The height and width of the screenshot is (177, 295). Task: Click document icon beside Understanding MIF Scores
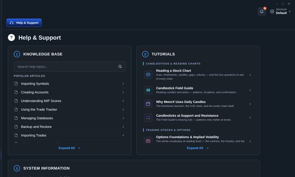point(16,101)
